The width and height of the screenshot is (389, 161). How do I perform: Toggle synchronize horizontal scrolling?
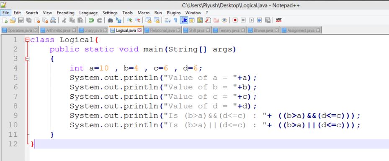tap(157, 20)
